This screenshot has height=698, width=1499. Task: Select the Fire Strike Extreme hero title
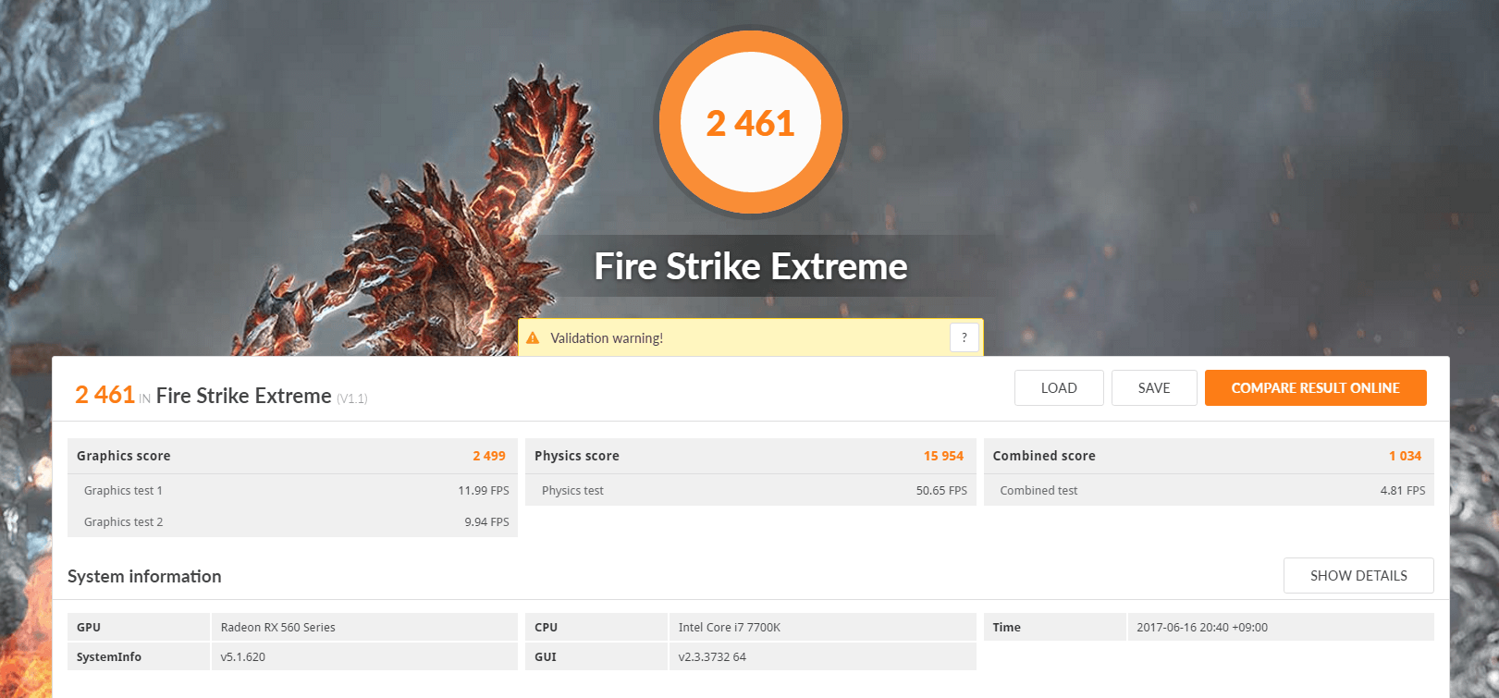pyautogui.click(x=751, y=266)
